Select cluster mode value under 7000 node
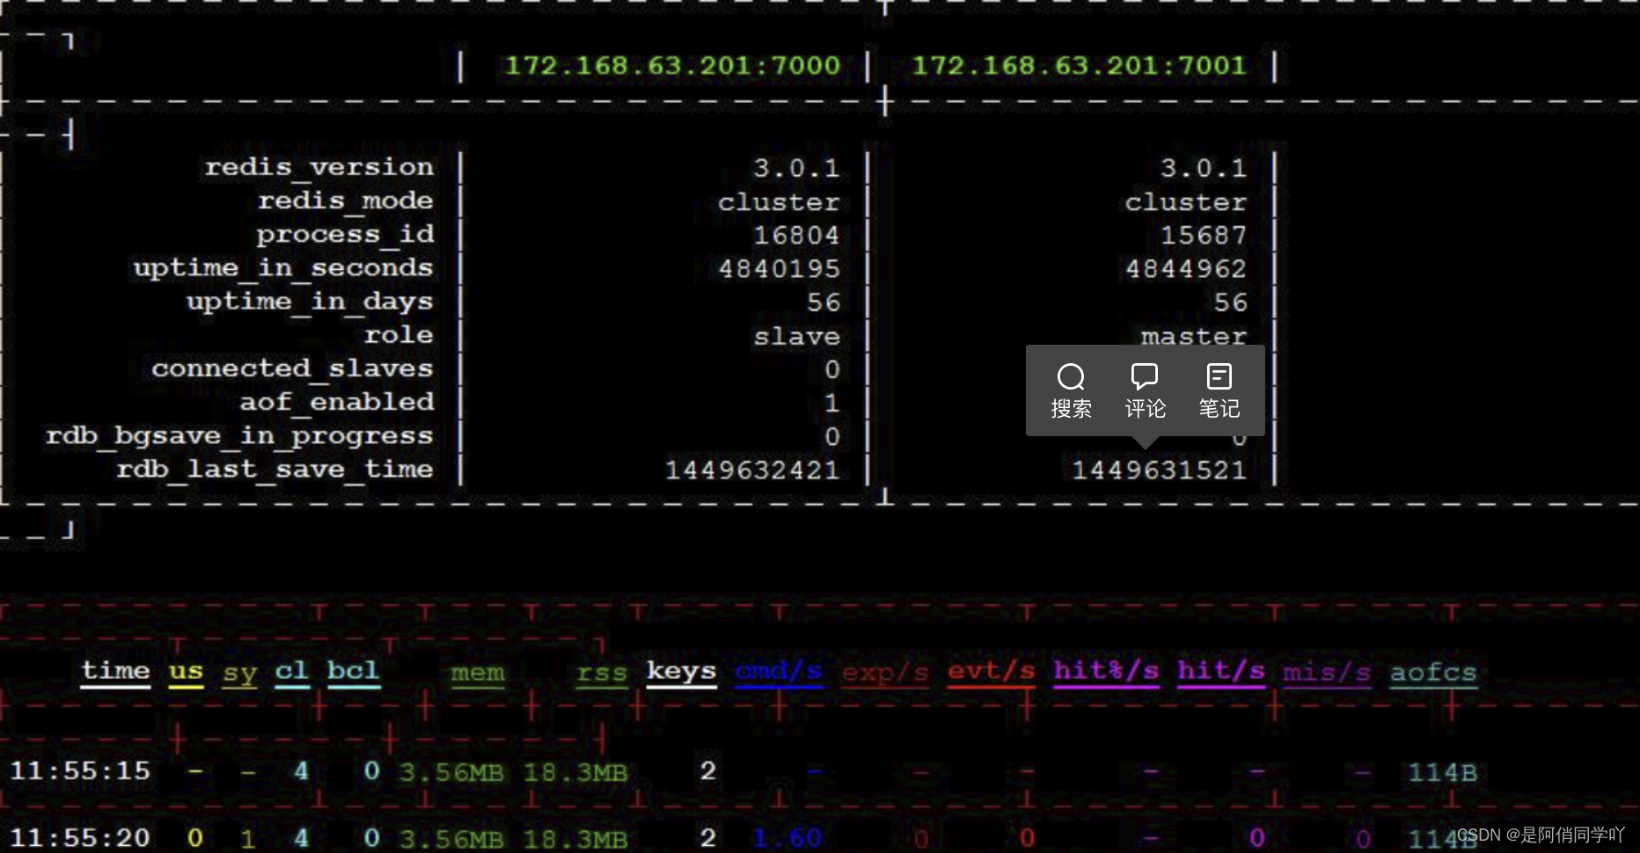 779,202
